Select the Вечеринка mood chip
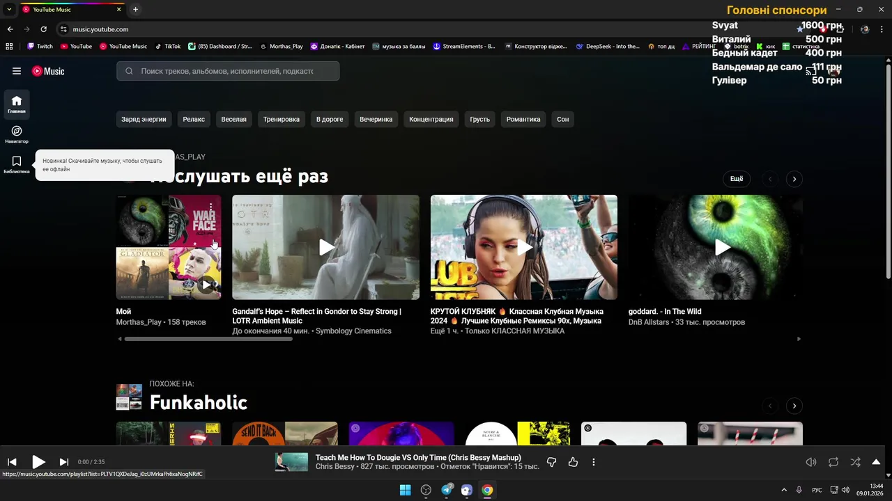This screenshot has width=892, height=501. pyautogui.click(x=376, y=119)
